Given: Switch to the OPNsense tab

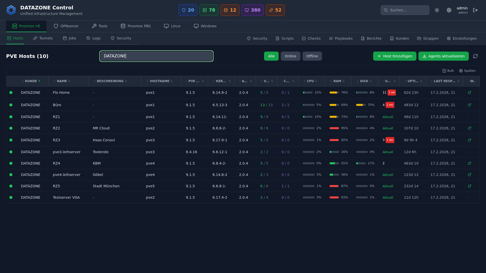Looking at the screenshot, I should click(66, 26).
